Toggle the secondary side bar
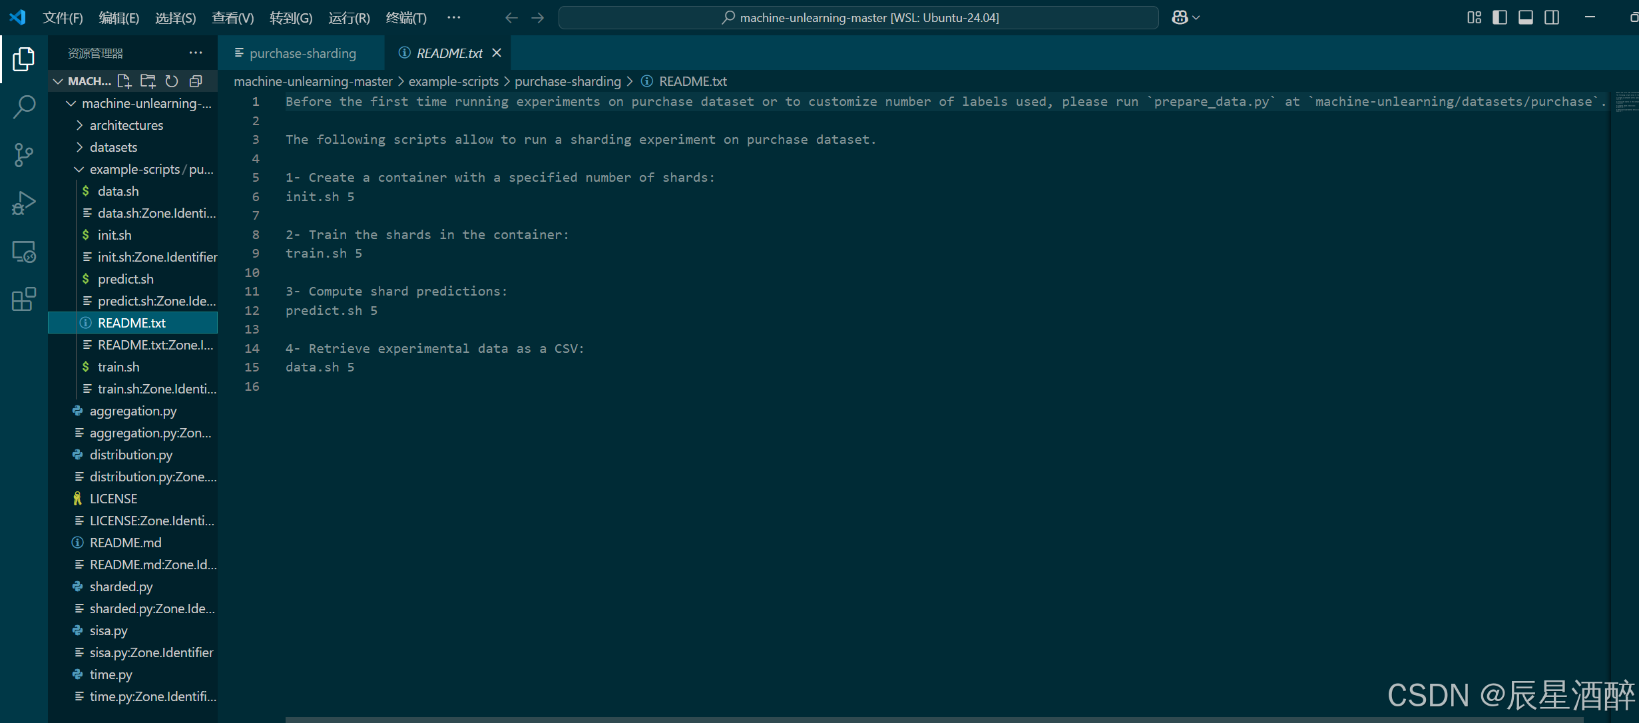The height and width of the screenshot is (723, 1639). pyautogui.click(x=1552, y=17)
